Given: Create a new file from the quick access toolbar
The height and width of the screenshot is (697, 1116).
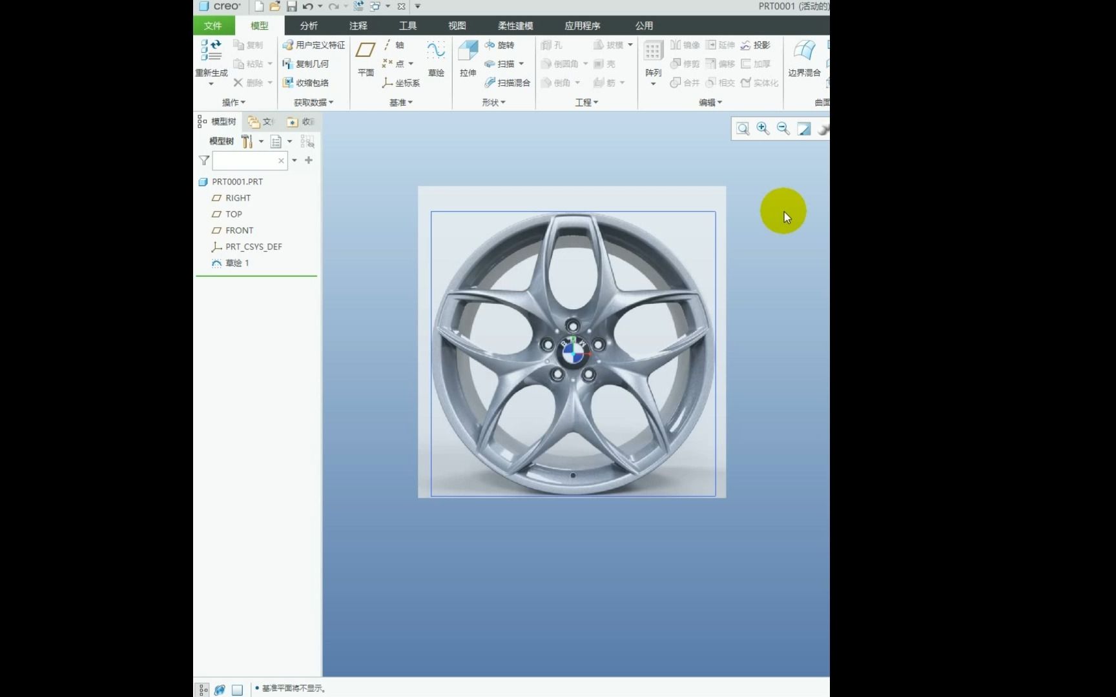Looking at the screenshot, I should pos(259,6).
